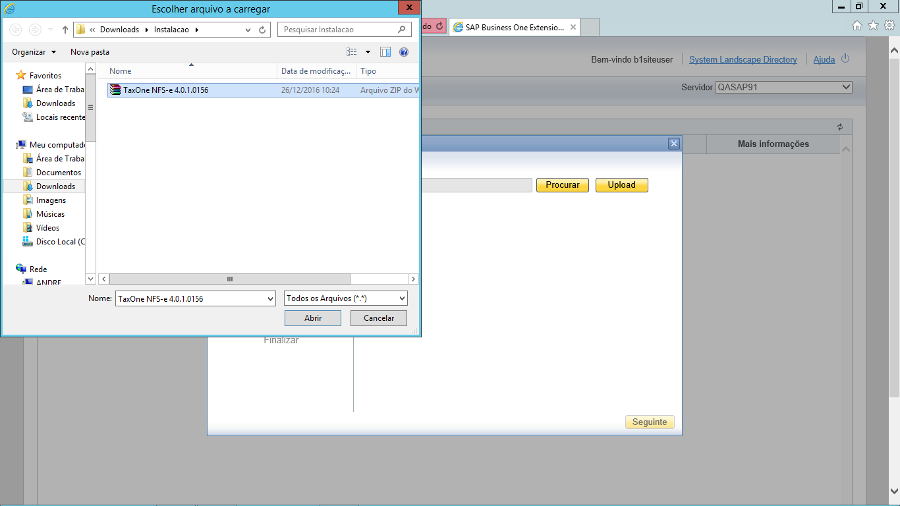The height and width of the screenshot is (506, 900).
Task: Select the TaxOne NFS-e zip file icon
Action: tap(115, 90)
